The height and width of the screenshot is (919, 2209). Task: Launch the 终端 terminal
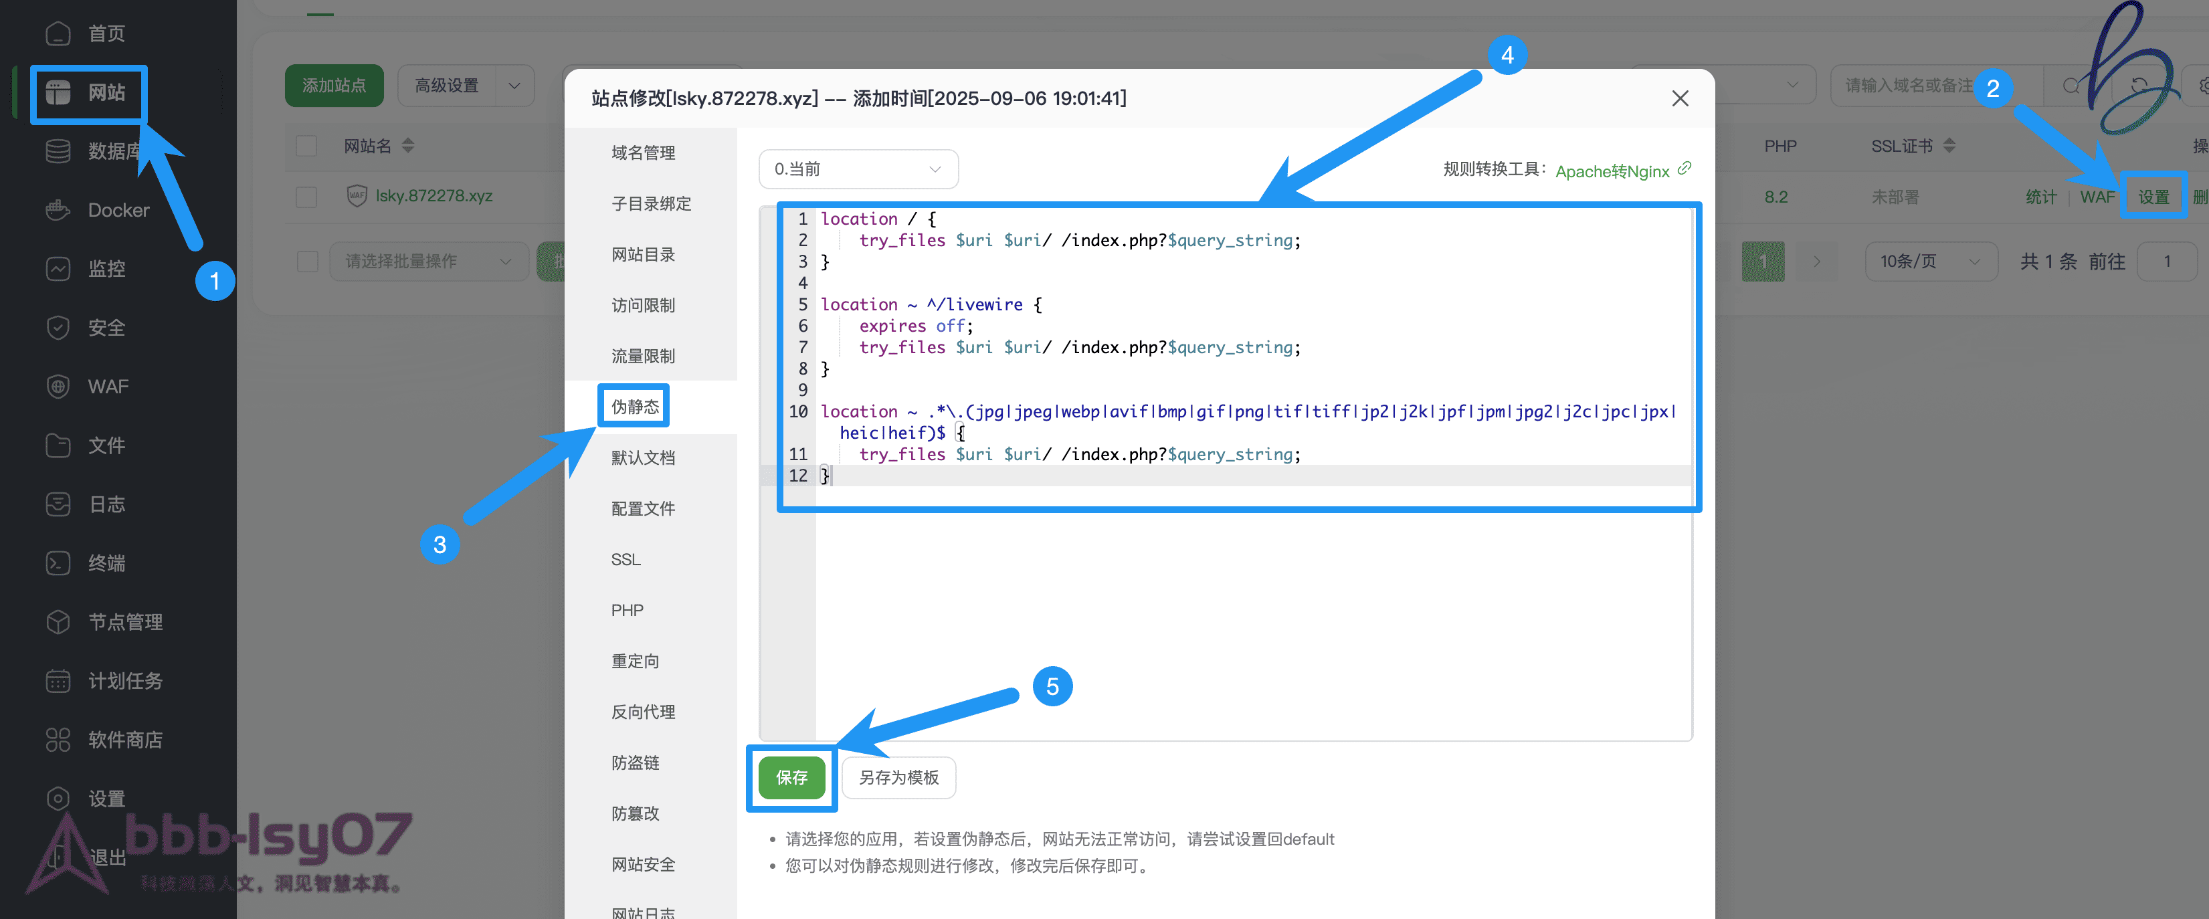pos(106,563)
